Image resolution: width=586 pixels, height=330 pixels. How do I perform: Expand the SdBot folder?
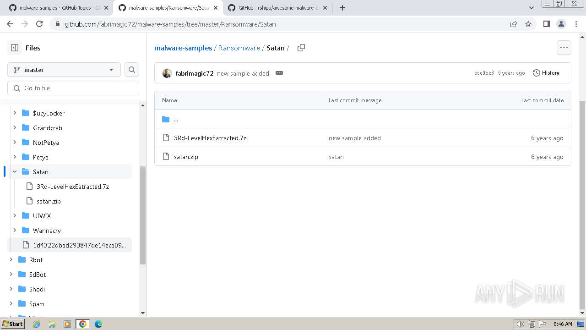click(x=11, y=275)
